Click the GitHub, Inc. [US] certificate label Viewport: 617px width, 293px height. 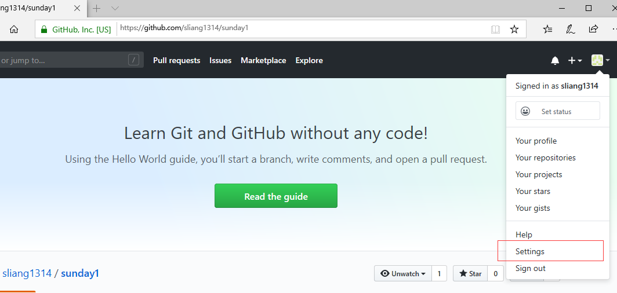pos(81,30)
